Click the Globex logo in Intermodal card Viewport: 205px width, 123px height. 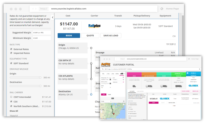(193, 86)
